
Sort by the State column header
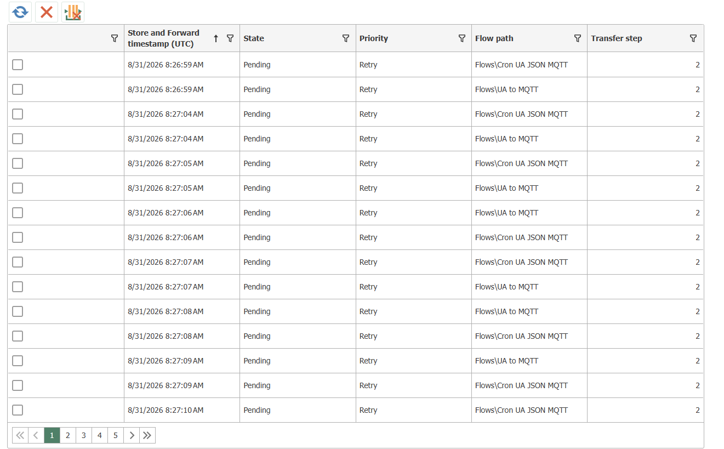point(254,38)
